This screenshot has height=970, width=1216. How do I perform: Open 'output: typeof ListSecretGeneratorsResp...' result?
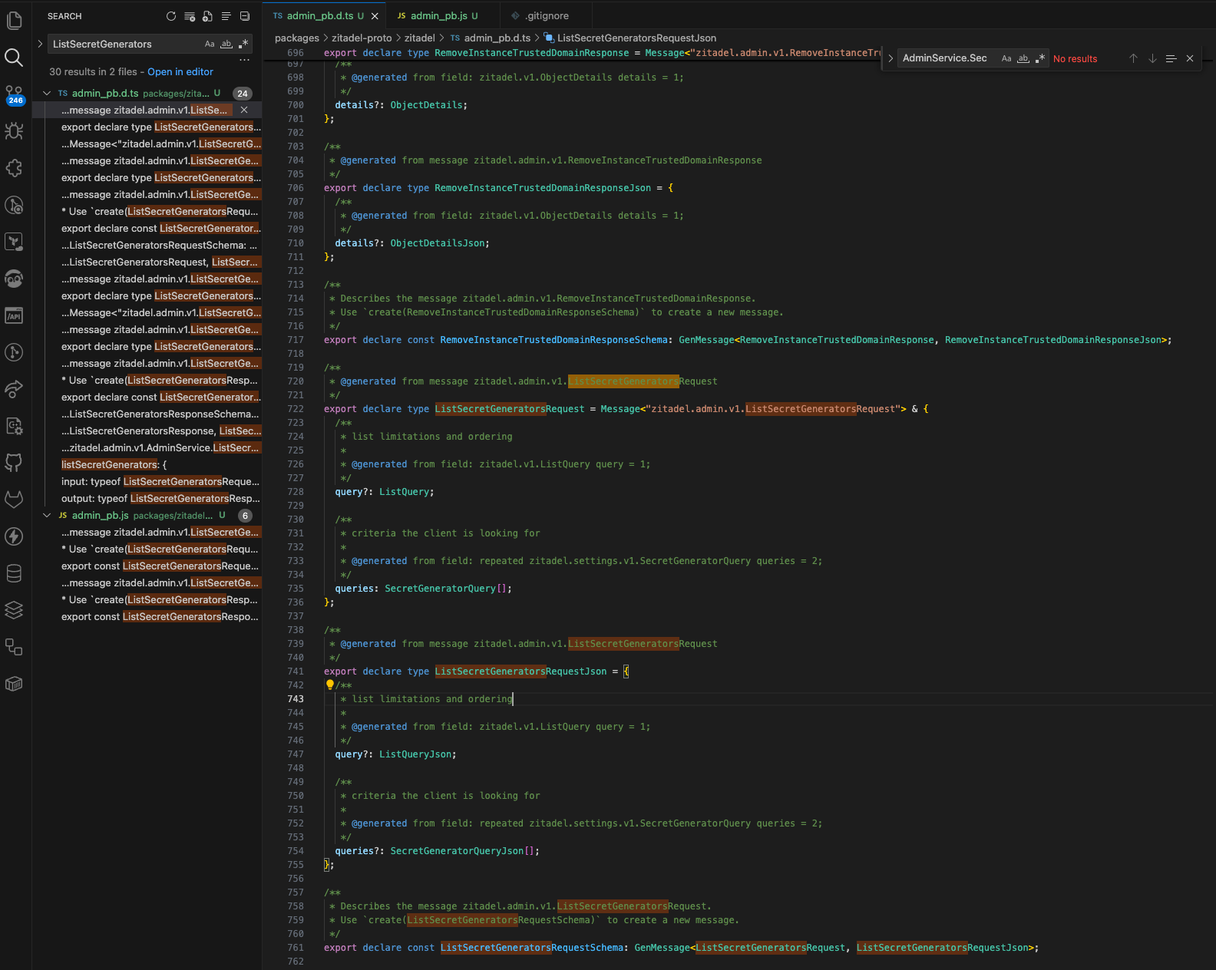tap(147, 498)
